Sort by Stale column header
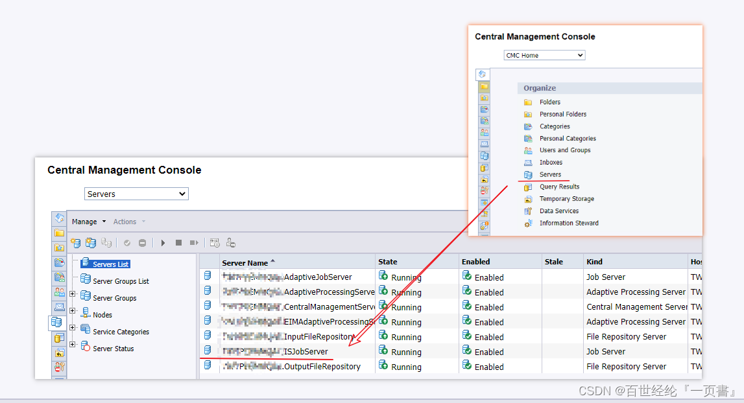This screenshot has height=403, width=744. point(554,262)
